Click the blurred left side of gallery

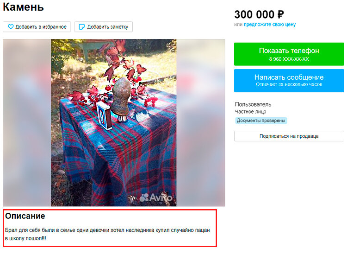pos(27,122)
